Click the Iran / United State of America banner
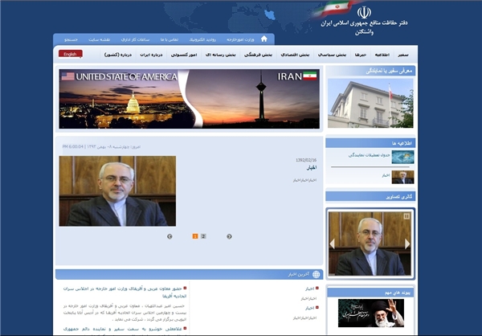Image resolution: width=482 pixels, height=336 pixels. [x=189, y=99]
